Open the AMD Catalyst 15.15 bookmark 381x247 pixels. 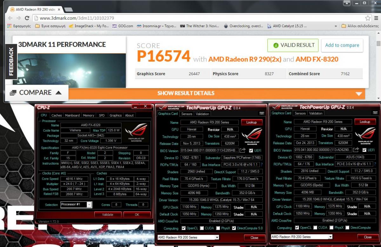(287, 26)
